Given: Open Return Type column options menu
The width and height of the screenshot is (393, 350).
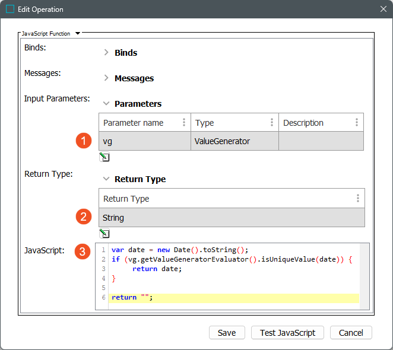Looking at the screenshot, I should click(357, 199).
